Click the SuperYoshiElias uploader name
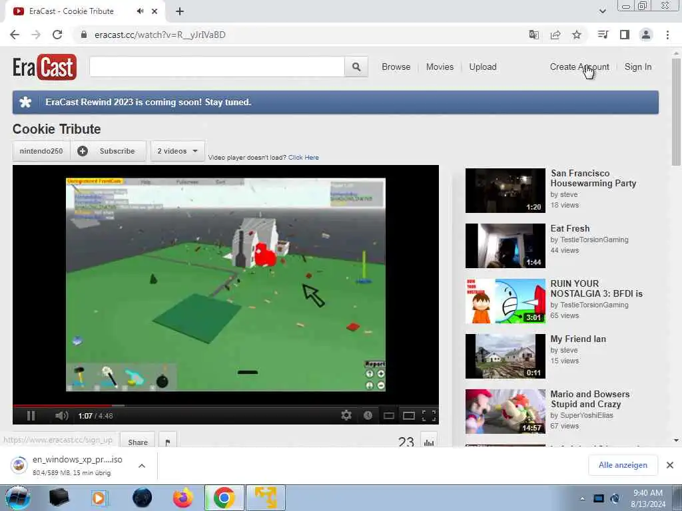This screenshot has width=682, height=511. (x=586, y=415)
